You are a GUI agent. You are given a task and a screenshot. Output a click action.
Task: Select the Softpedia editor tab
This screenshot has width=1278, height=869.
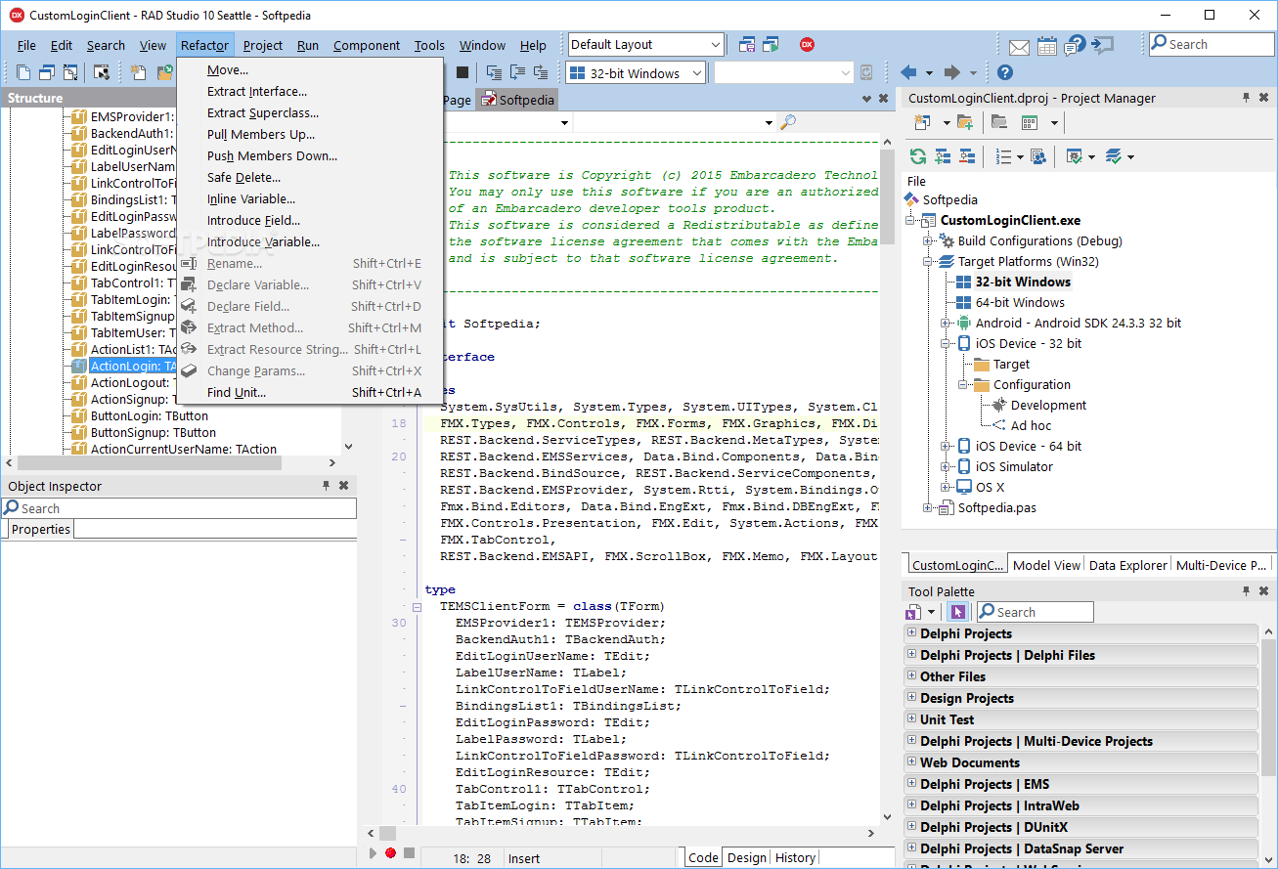pos(517,100)
